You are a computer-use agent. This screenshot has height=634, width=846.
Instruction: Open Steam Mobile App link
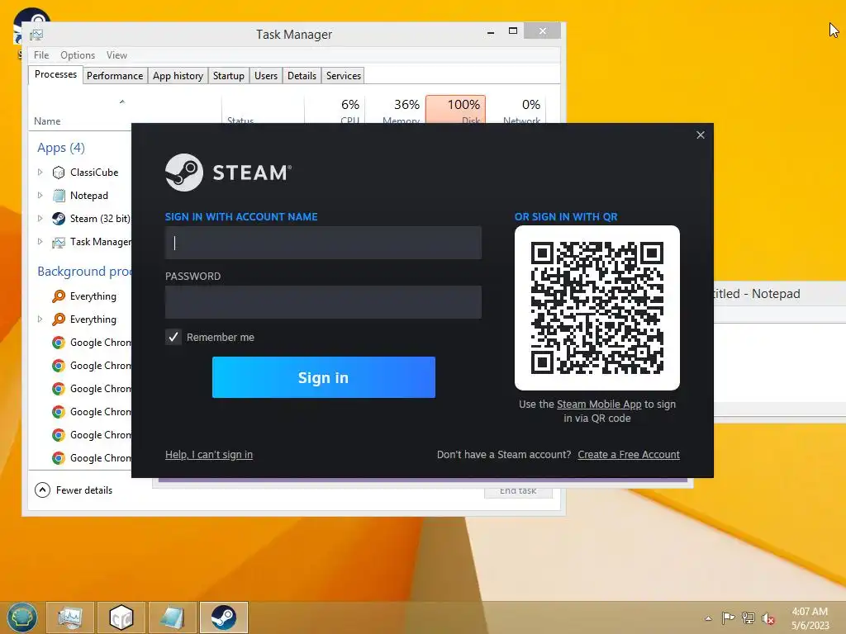click(599, 405)
